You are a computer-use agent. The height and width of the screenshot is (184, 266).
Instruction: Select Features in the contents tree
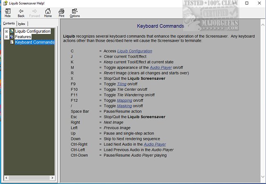click(x=23, y=37)
